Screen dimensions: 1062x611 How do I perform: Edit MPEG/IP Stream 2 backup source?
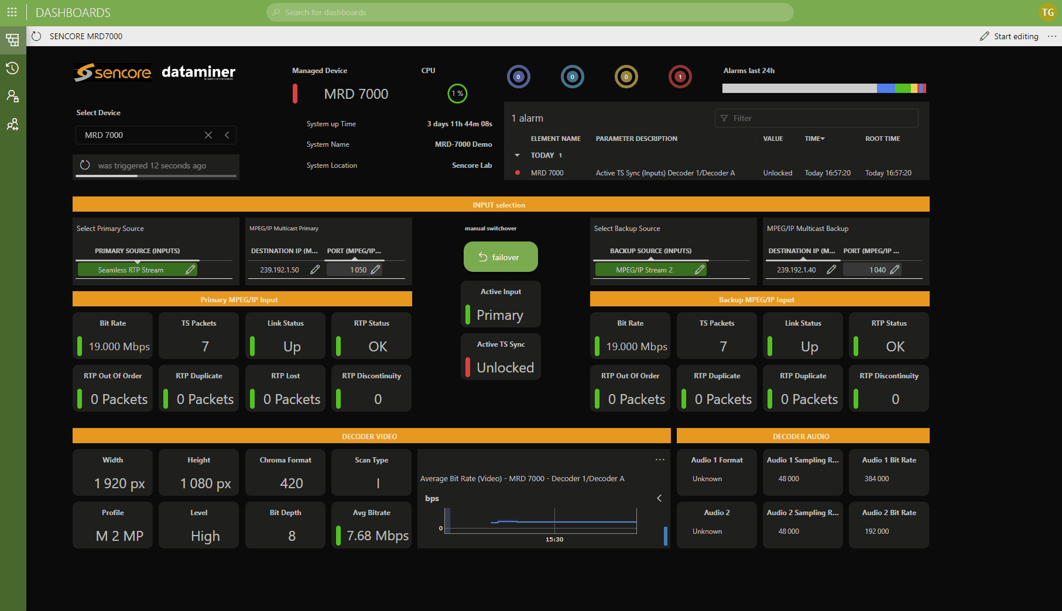(x=700, y=270)
